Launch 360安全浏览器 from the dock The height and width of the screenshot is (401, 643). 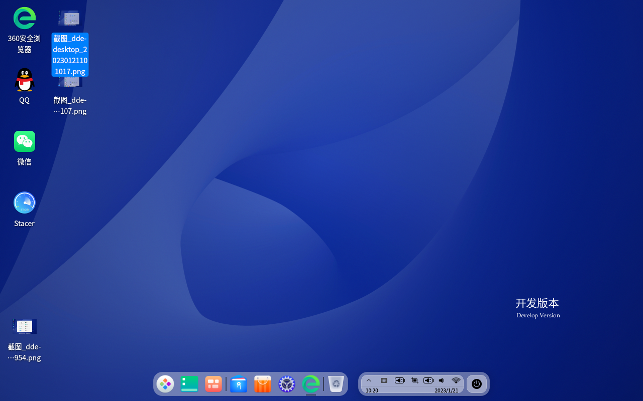(311, 384)
